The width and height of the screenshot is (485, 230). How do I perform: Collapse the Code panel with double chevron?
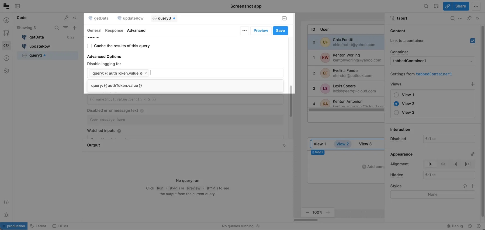coord(75,18)
